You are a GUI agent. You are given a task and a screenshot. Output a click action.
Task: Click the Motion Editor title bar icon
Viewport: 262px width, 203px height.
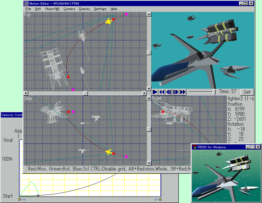[26, 3]
